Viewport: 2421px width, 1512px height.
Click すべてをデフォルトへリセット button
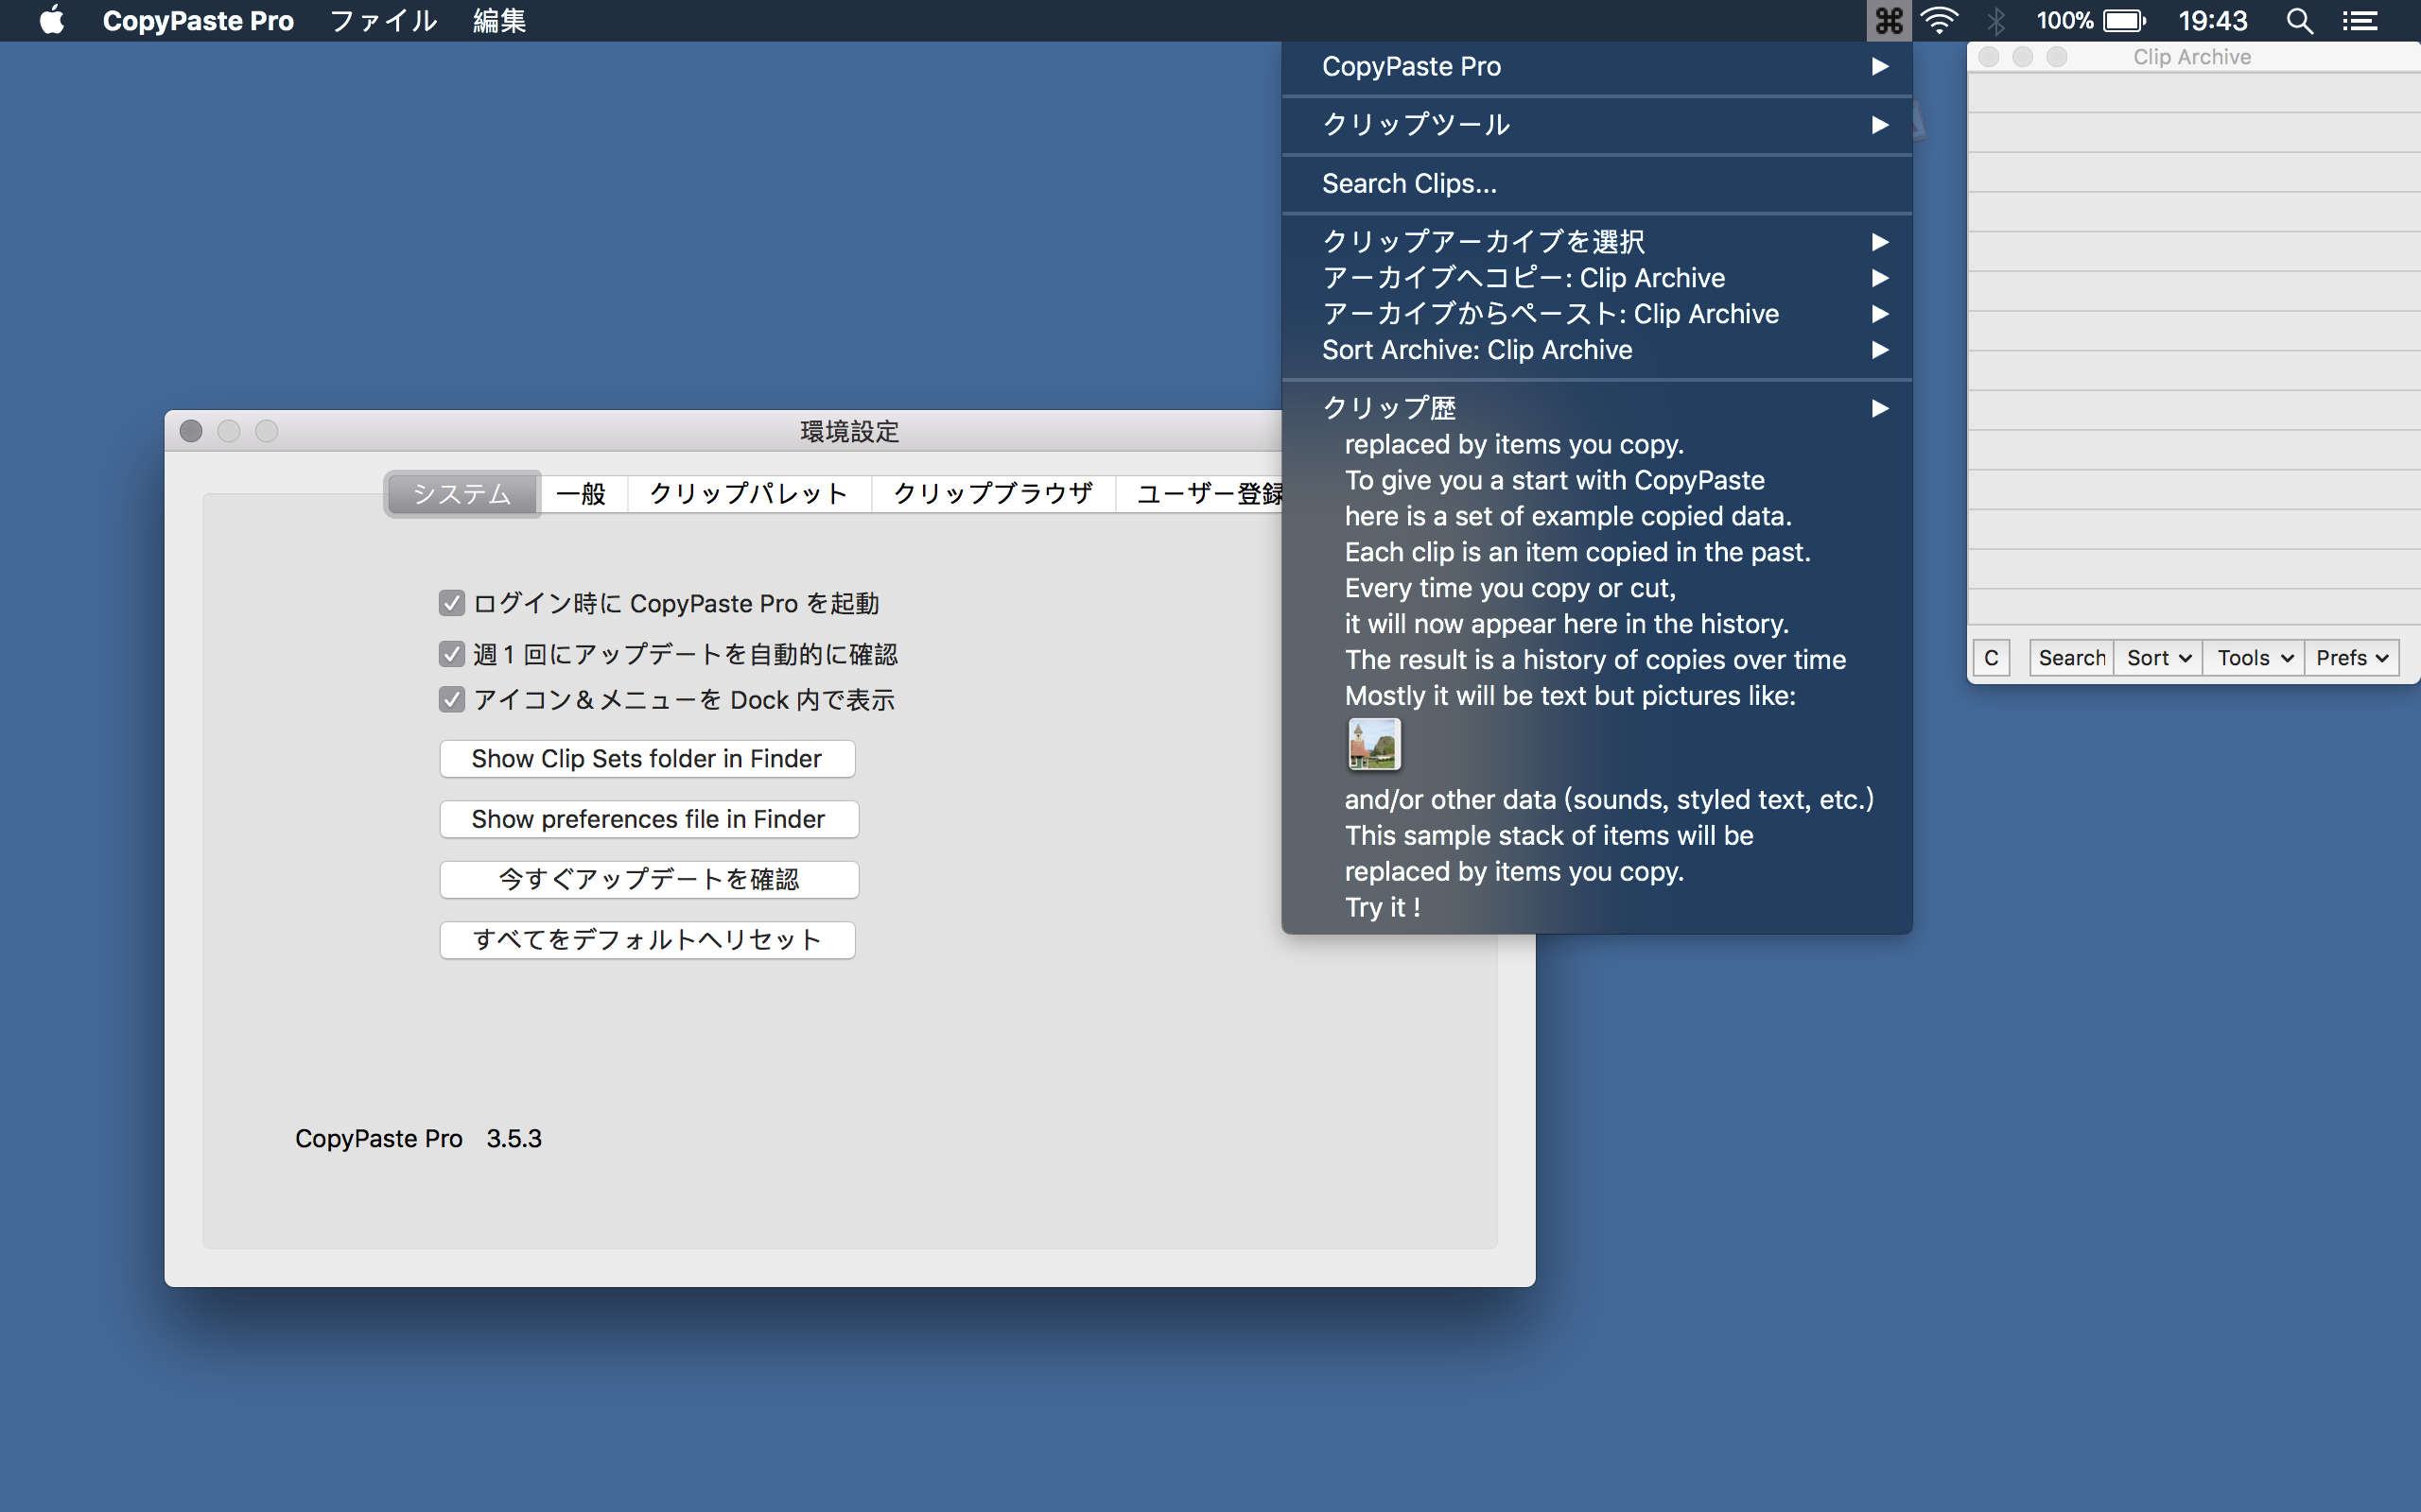point(647,940)
